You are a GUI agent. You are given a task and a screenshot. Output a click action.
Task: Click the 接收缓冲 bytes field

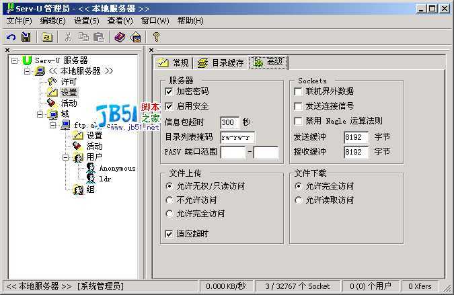pyautogui.click(x=356, y=152)
